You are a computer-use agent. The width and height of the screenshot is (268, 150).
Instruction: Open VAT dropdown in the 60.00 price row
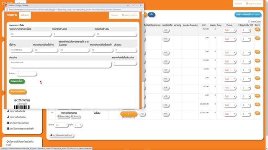246,70
